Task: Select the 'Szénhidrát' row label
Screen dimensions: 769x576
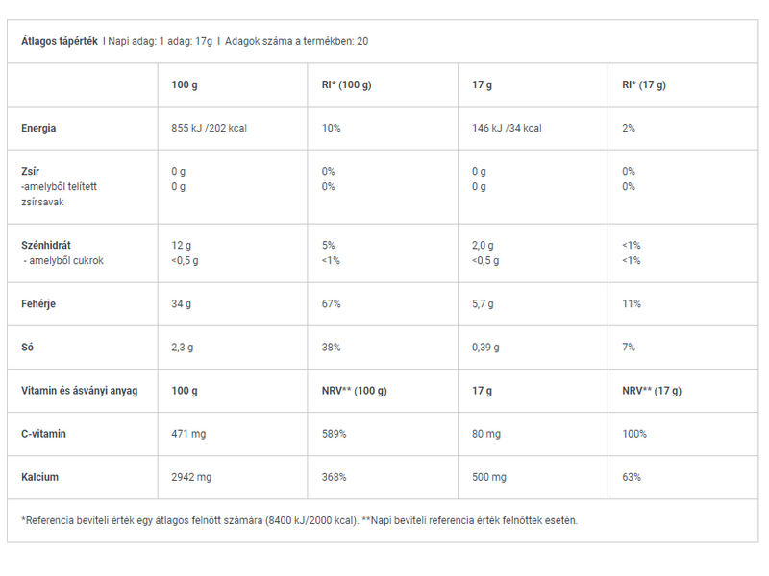Action: 46,246
